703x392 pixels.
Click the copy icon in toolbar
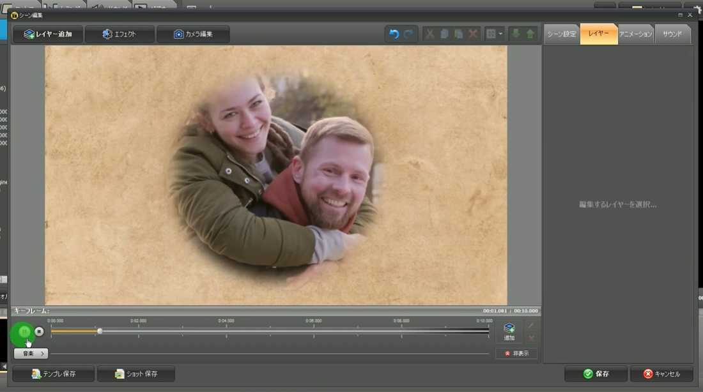tap(444, 34)
